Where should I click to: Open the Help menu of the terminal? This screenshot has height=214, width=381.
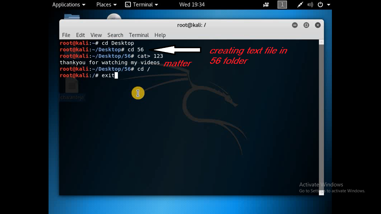(160, 35)
